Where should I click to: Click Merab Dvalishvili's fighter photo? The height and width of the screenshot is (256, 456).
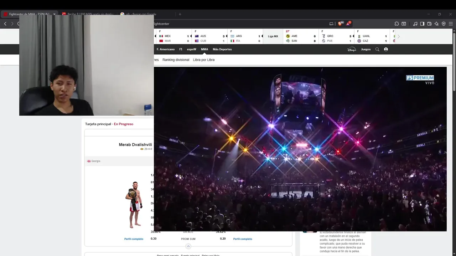[x=134, y=205]
